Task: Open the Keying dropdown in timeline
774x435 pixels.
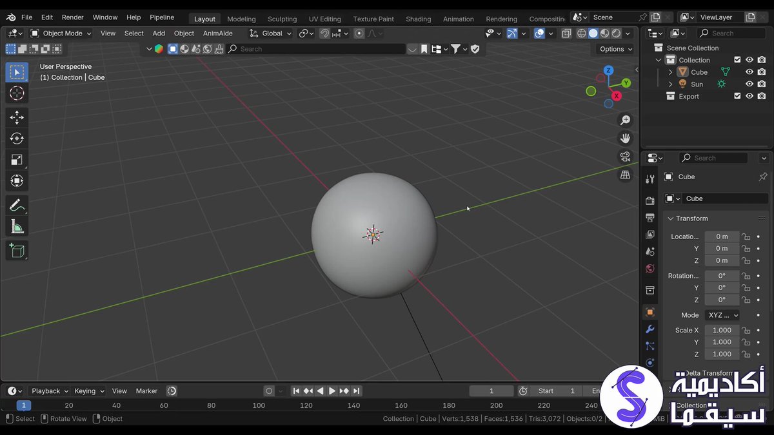Action: point(89,391)
